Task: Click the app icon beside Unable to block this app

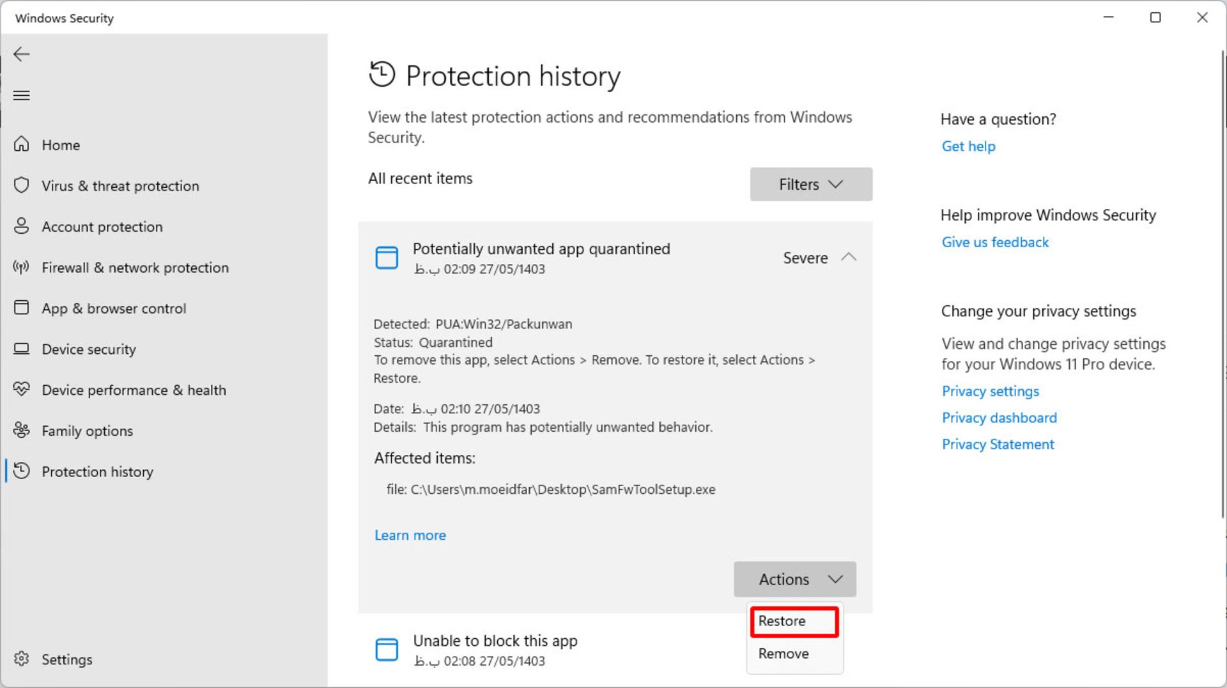Action: coord(387,650)
